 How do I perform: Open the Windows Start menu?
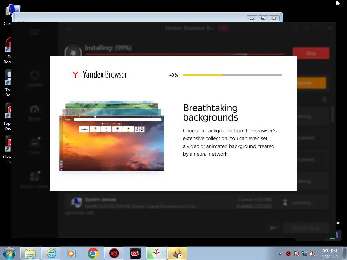point(9,253)
